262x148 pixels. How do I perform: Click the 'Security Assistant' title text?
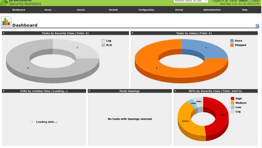click(25, 4)
